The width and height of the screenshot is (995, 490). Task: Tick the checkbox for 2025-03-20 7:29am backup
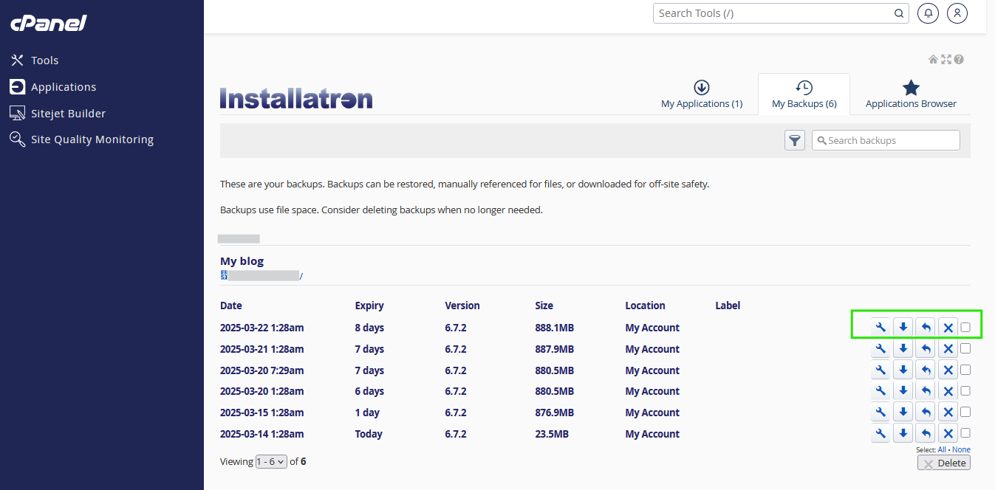tap(965, 370)
